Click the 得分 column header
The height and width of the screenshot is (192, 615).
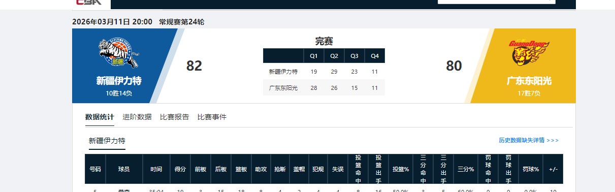point(180,169)
